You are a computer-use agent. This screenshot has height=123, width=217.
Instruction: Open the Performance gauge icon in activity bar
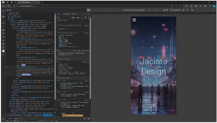click(3, 40)
